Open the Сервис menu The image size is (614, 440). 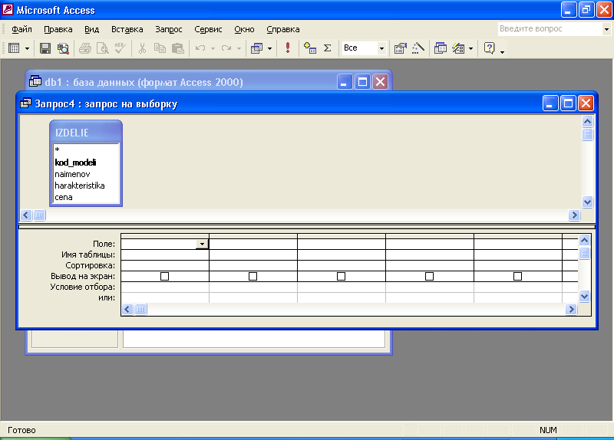pyautogui.click(x=208, y=29)
